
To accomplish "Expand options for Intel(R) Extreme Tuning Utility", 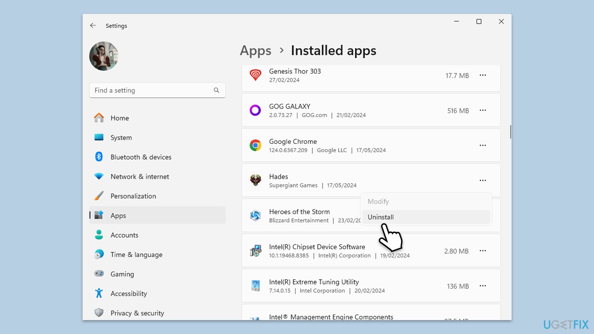I will (x=483, y=286).
